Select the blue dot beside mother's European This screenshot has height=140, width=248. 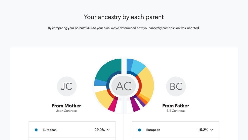(x=36, y=130)
